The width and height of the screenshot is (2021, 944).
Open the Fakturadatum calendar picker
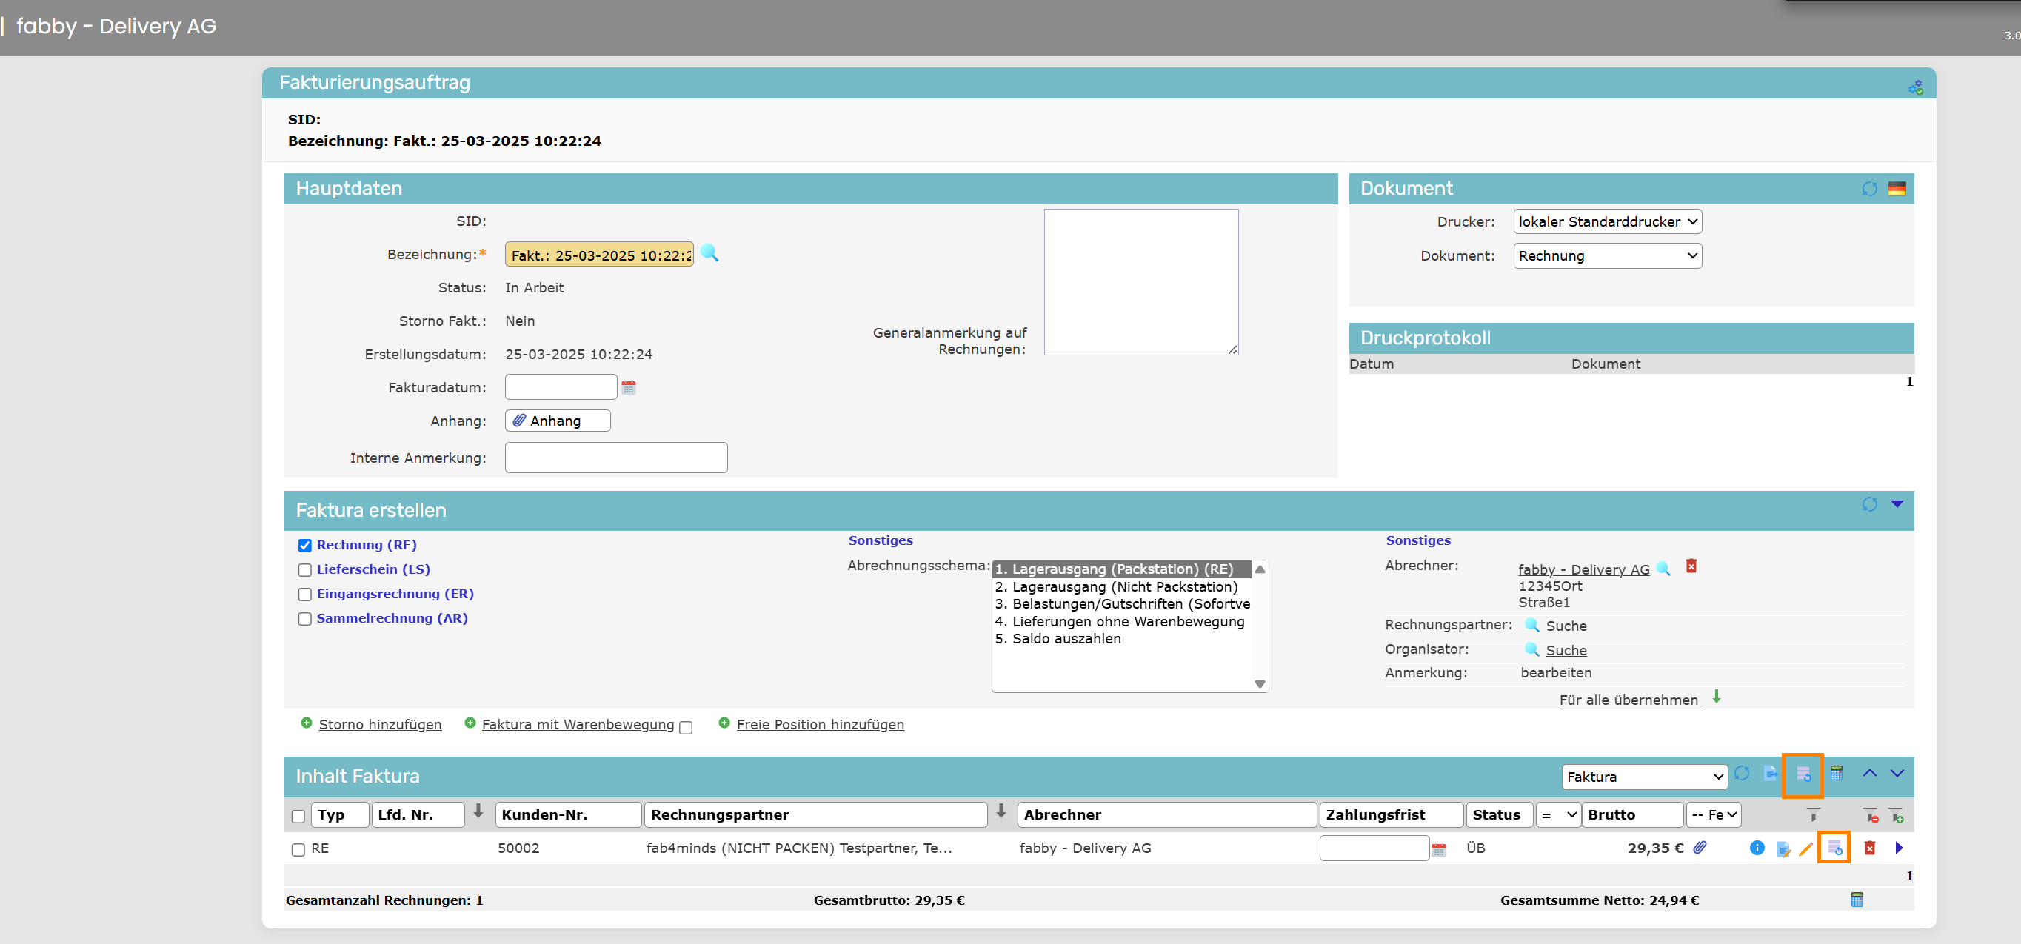tap(629, 386)
